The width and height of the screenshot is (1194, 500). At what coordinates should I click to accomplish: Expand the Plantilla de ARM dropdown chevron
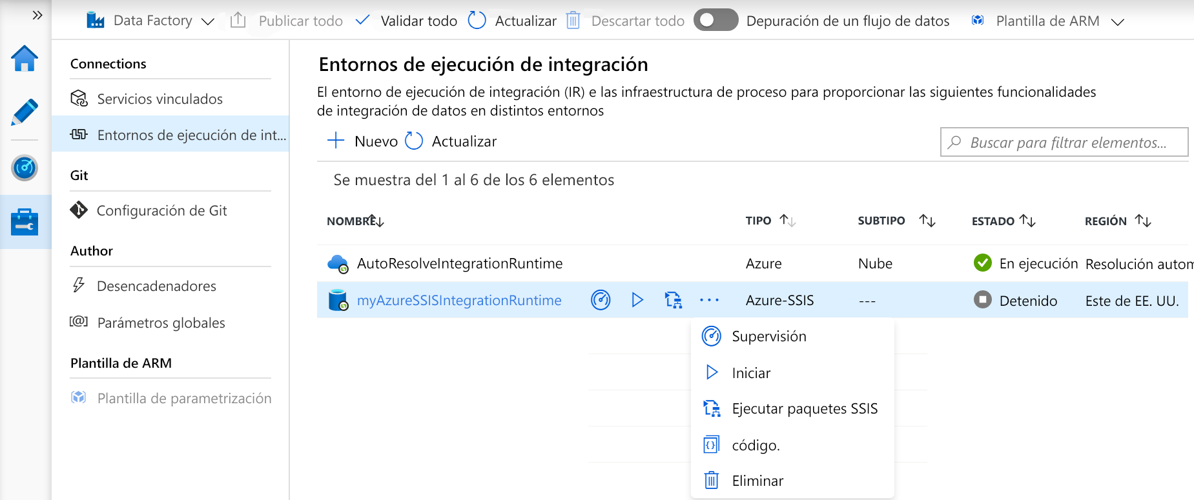click(x=1117, y=22)
